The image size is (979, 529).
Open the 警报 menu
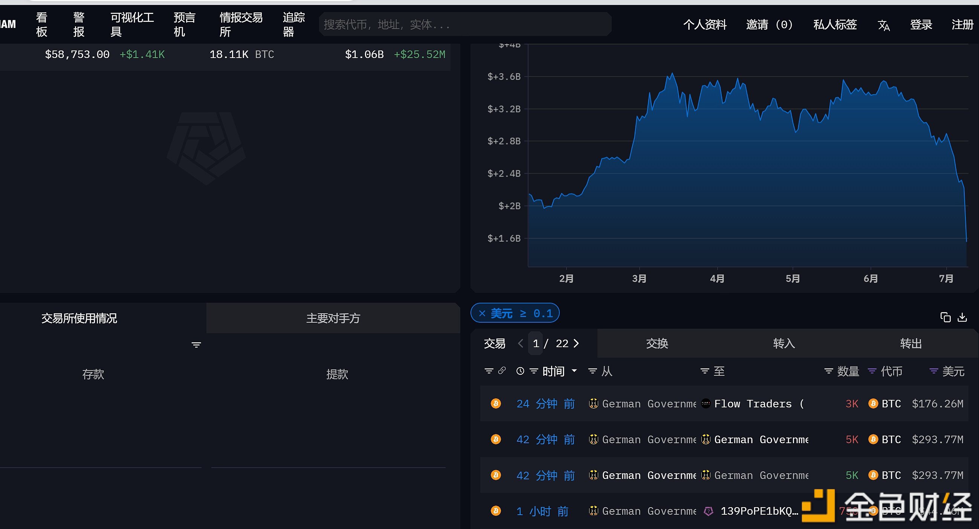pos(79,25)
